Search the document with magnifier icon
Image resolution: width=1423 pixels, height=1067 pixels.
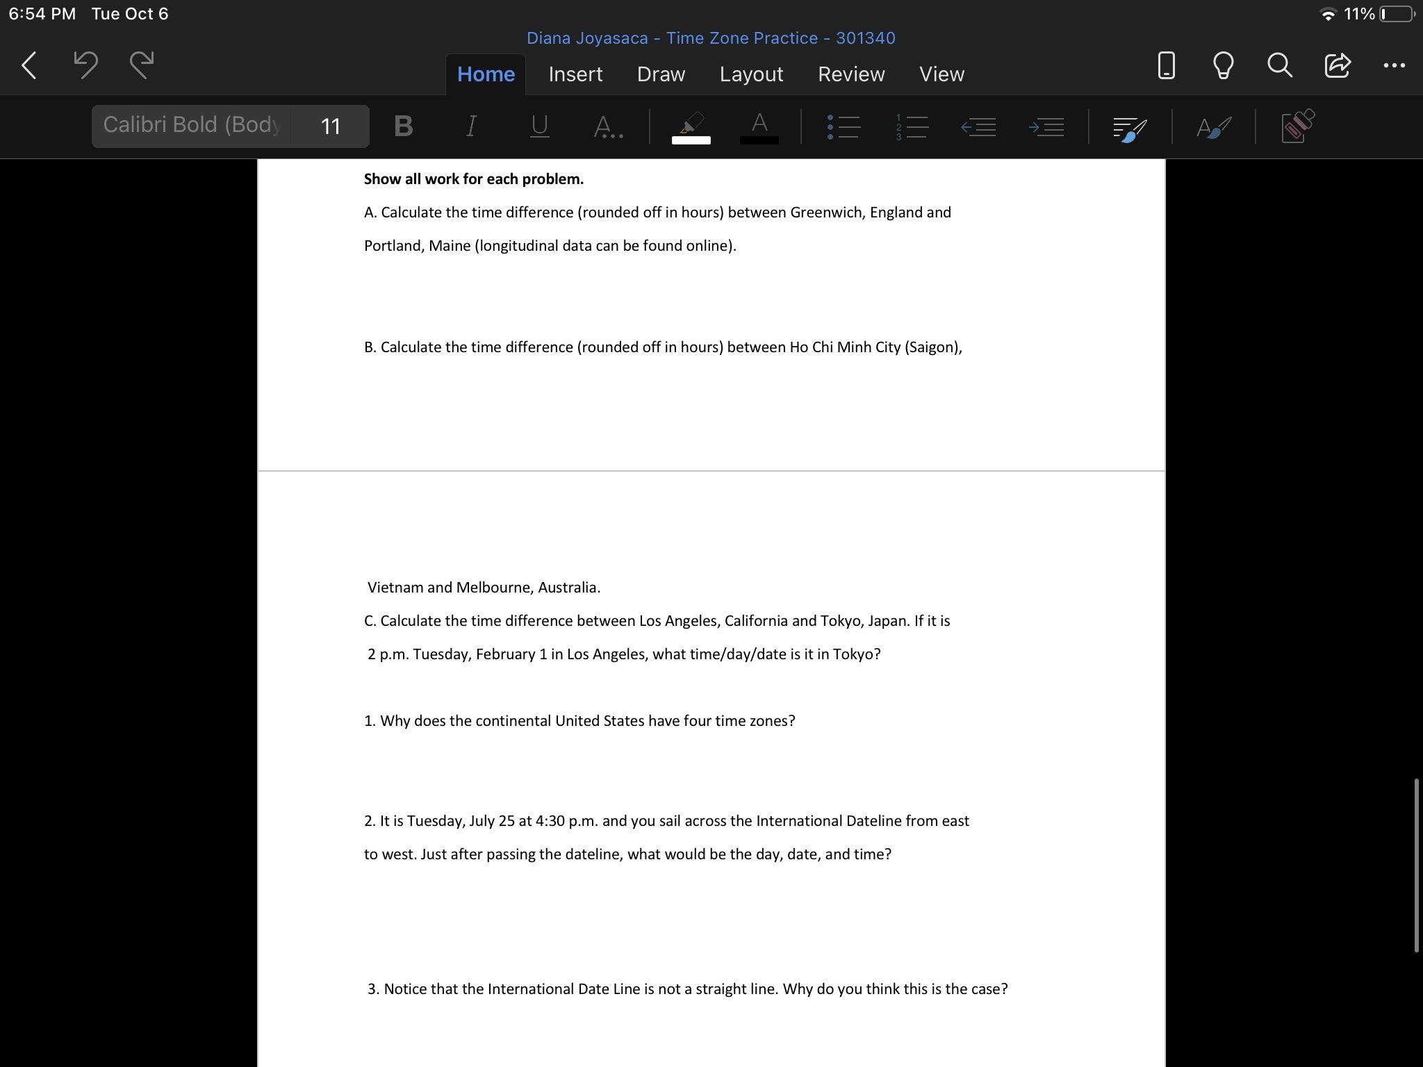[1279, 65]
